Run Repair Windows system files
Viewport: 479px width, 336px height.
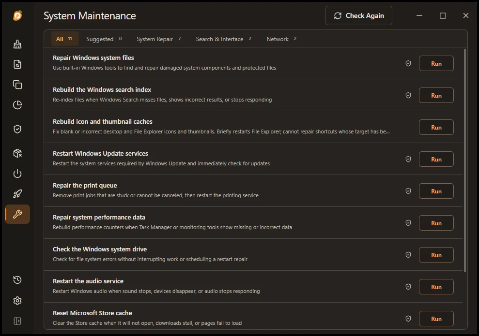[x=436, y=63]
